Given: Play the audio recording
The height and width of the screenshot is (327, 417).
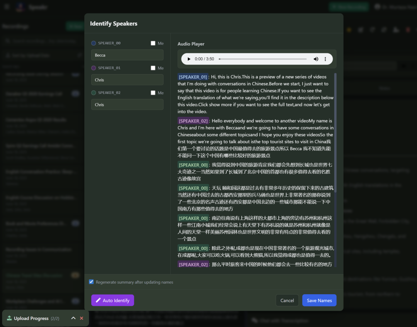Looking at the screenshot, I should click(x=189, y=59).
